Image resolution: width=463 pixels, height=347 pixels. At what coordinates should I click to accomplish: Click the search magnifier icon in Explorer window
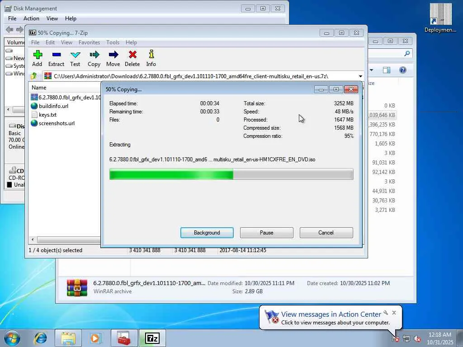[407, 53]
